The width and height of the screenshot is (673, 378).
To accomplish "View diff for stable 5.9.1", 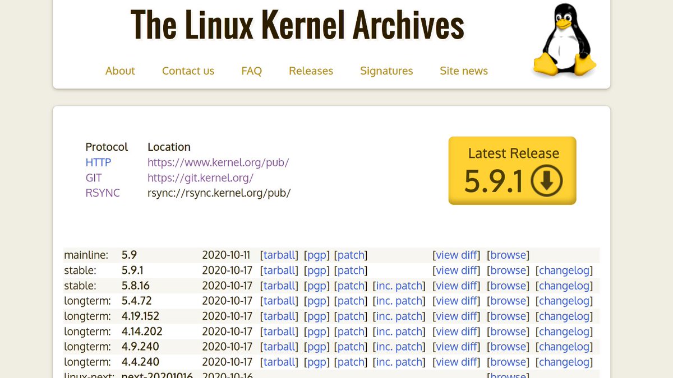I will (457, 270).
